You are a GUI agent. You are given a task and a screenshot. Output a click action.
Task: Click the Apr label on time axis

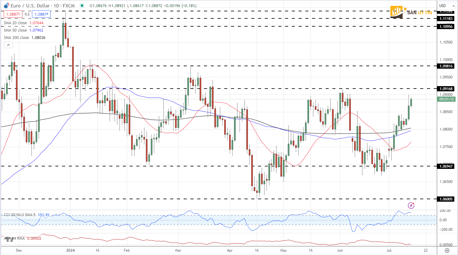point(229,250)
